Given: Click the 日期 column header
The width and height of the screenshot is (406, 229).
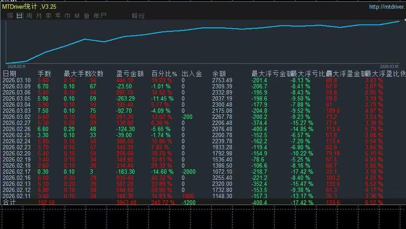Looking at the screenshot, I should [9, 74].
